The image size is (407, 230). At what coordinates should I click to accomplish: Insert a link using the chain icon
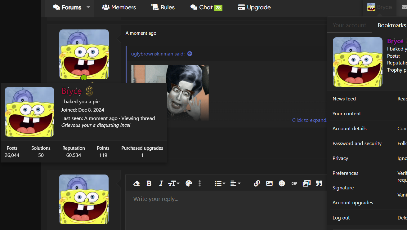coord(257,184)
